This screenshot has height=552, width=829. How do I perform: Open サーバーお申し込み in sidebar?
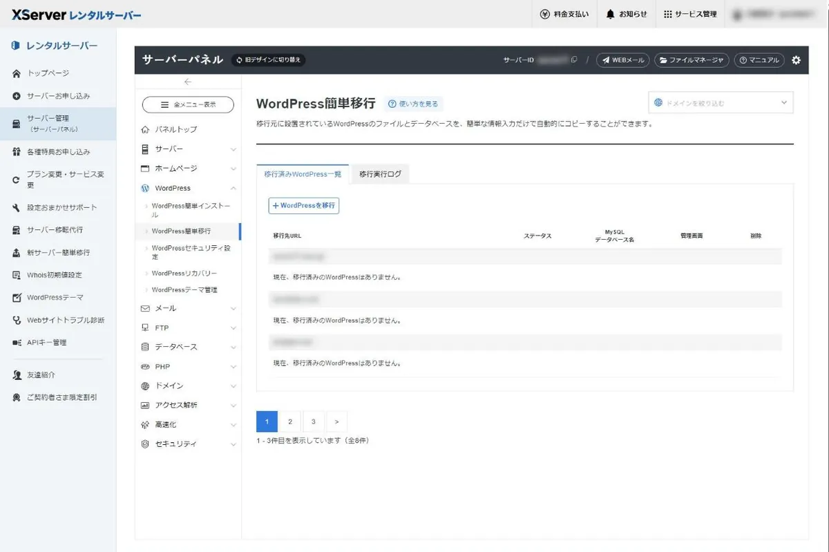tap(58, 96)
